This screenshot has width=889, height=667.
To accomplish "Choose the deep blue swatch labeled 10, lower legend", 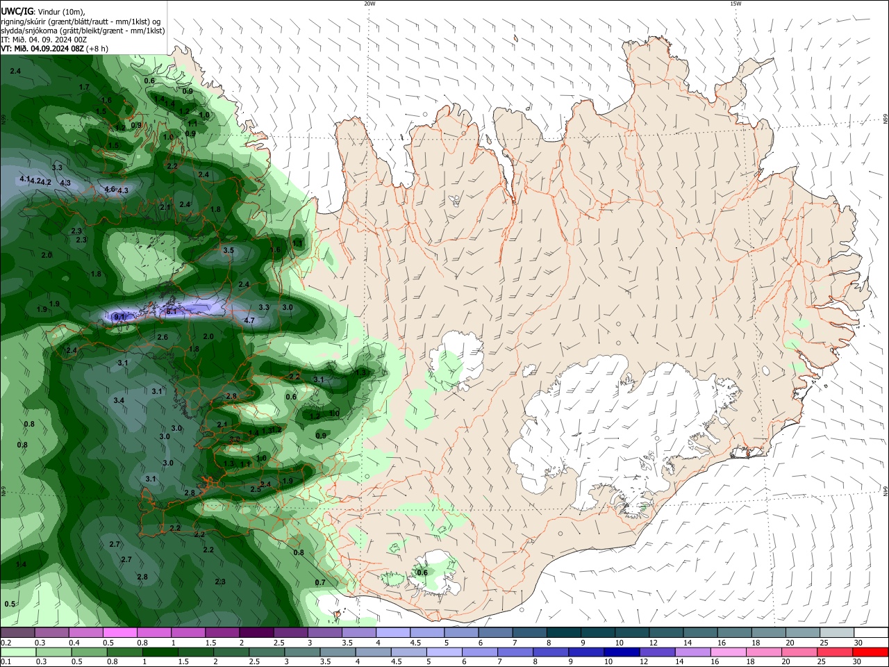I will click(621, 652).
